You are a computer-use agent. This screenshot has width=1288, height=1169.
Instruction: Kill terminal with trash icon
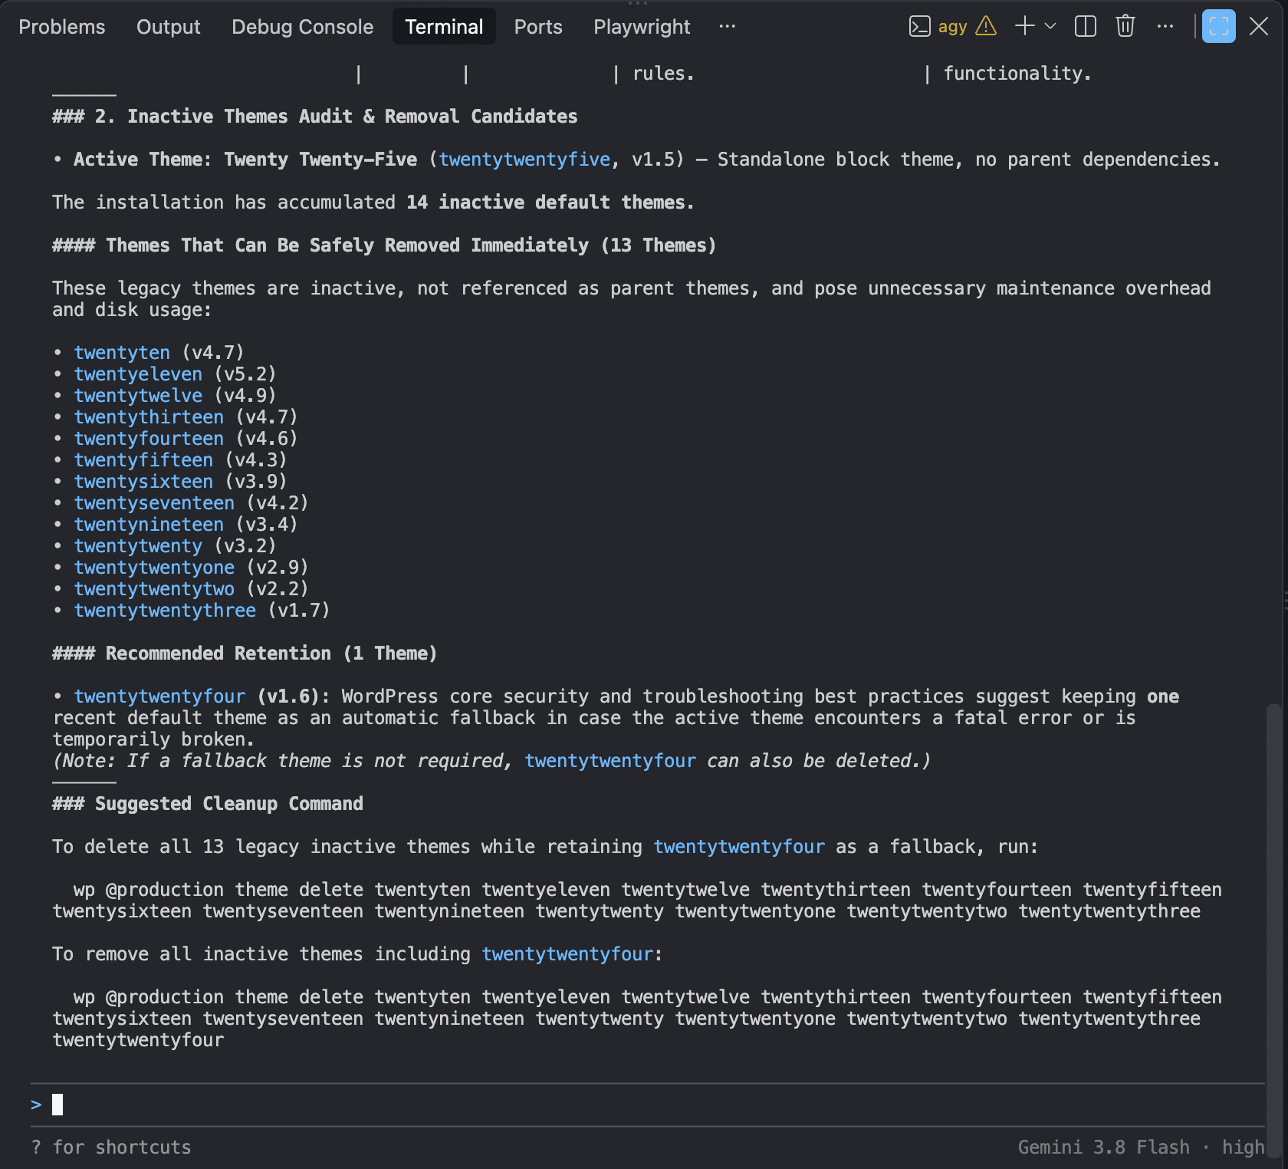[1125, 27]
